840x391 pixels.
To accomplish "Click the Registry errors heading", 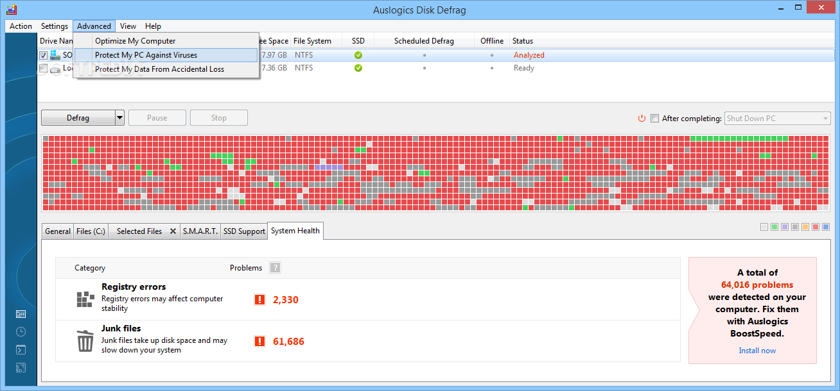I will click(134, 287).
